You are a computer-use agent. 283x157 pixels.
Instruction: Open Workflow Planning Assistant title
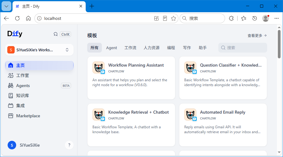[136, 65]
